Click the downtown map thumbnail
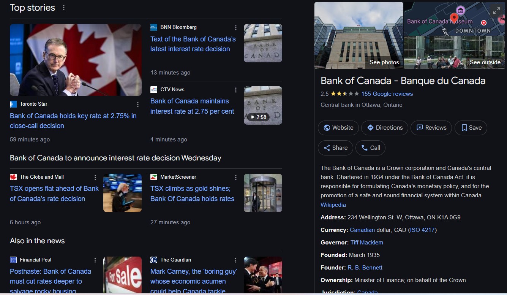The height and width of the screenshot is (295, 507). (454, 19)
